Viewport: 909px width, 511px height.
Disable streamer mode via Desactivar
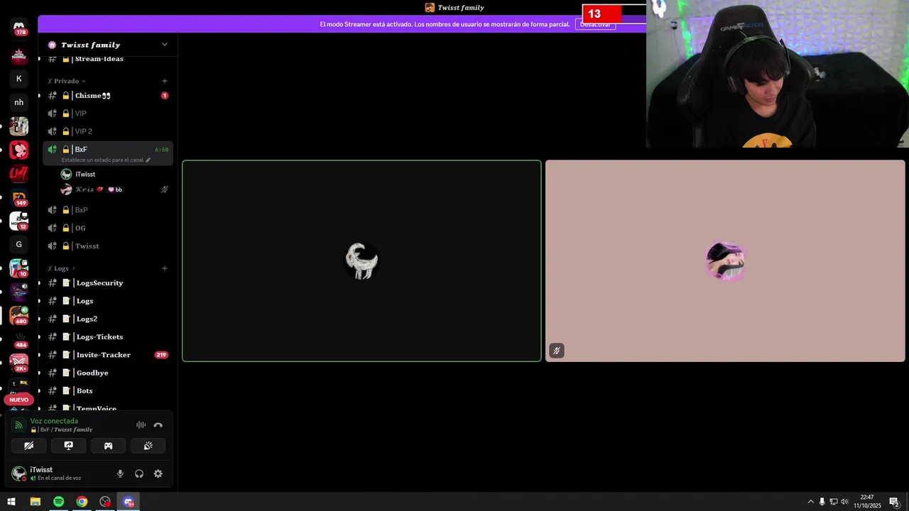coord(595,24)
